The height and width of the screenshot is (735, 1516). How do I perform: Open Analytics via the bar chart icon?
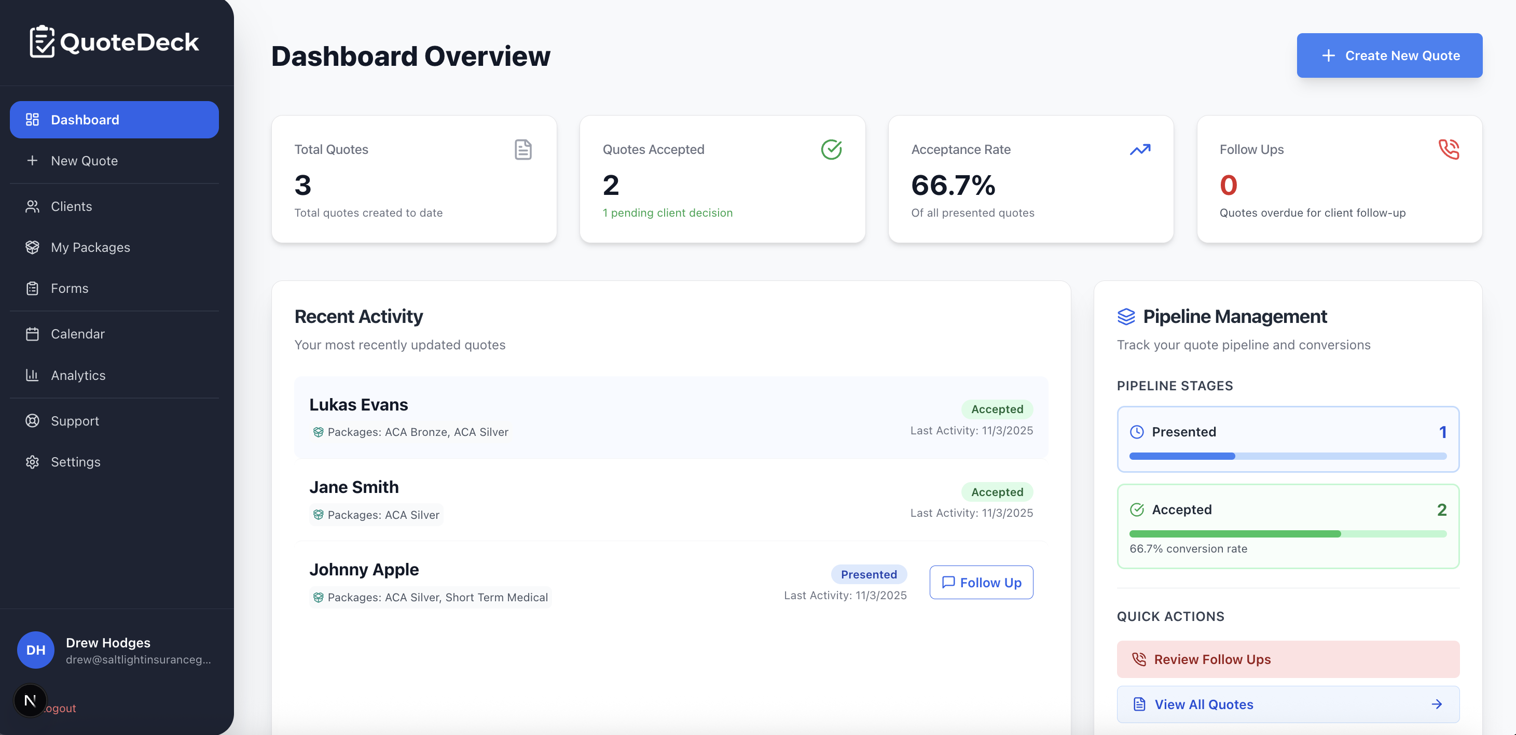[32, 375]
